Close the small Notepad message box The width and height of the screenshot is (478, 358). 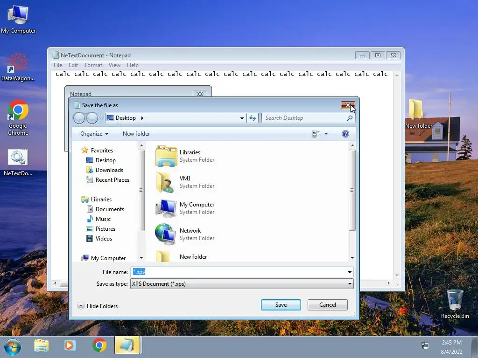coord(200,93)
